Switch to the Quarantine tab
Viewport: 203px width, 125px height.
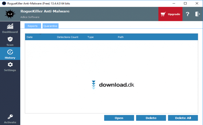(50, 26)
